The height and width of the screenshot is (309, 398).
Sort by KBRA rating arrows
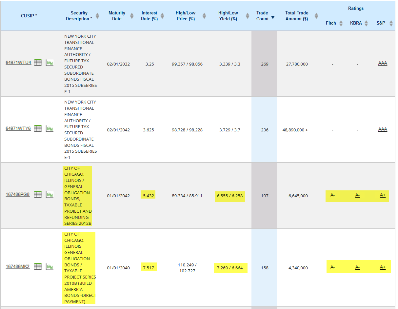[x=366, y=23]
